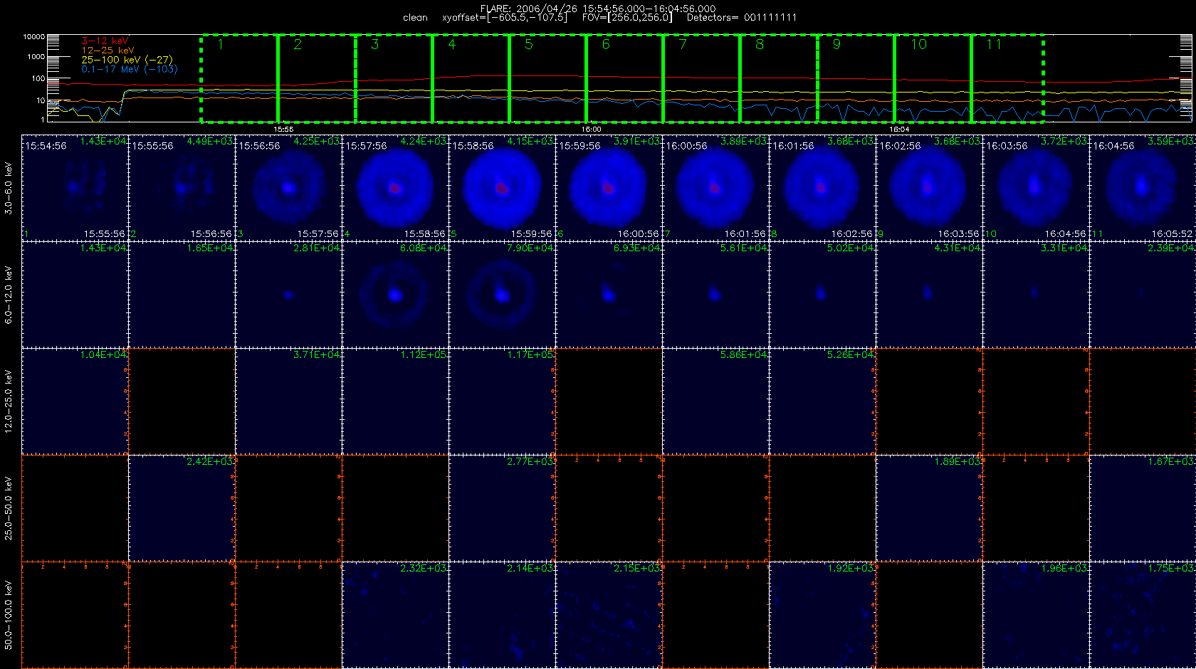Open the 3-6 keV image at 16:04:56
1196x669 pixels.
[1142, 188]
